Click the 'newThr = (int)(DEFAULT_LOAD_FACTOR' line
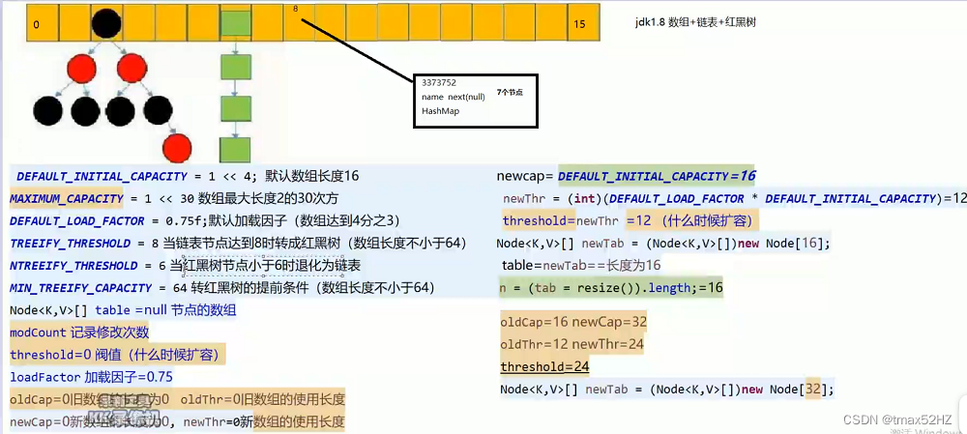The width and height of the screenshot is (967, 434). (734, 198)
